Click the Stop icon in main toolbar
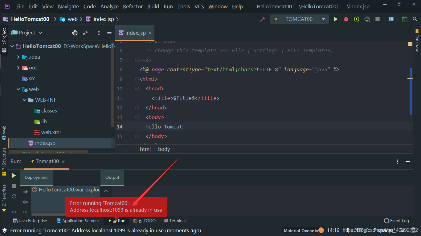421x236 pixels. tap(378, 19)
